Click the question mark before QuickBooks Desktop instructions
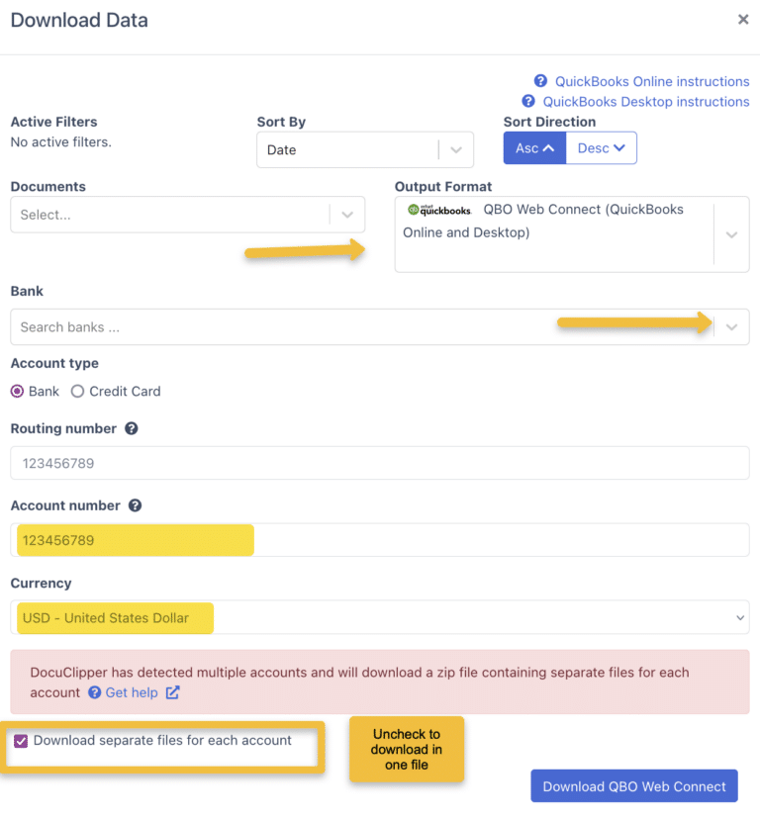760x820 pixels. (x=527, y=101)
